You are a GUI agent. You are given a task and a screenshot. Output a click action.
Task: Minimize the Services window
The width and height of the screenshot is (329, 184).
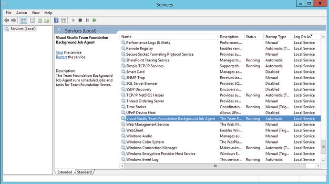[x=300, y=3]
